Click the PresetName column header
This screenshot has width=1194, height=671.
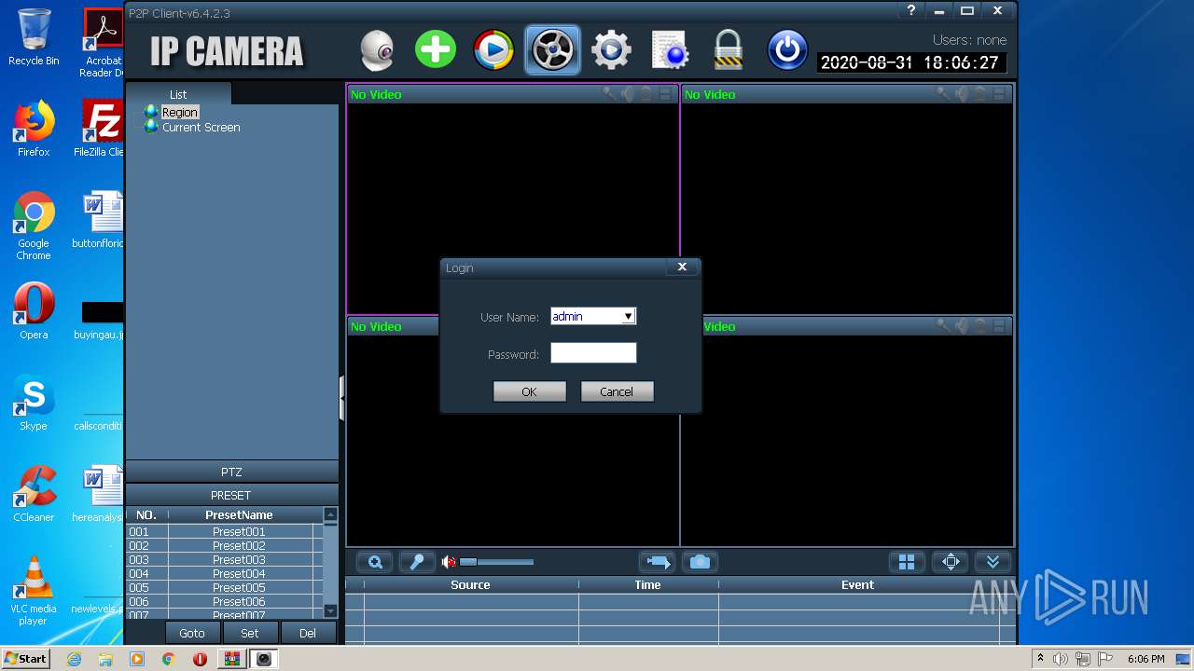pyautogui.click(x=239, y=514)
